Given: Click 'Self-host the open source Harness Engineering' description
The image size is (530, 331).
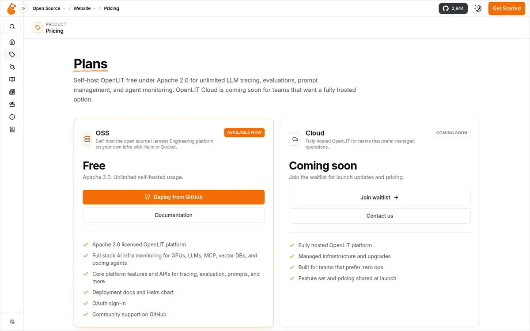Looking at the screenshot, I should pos(155,144).
